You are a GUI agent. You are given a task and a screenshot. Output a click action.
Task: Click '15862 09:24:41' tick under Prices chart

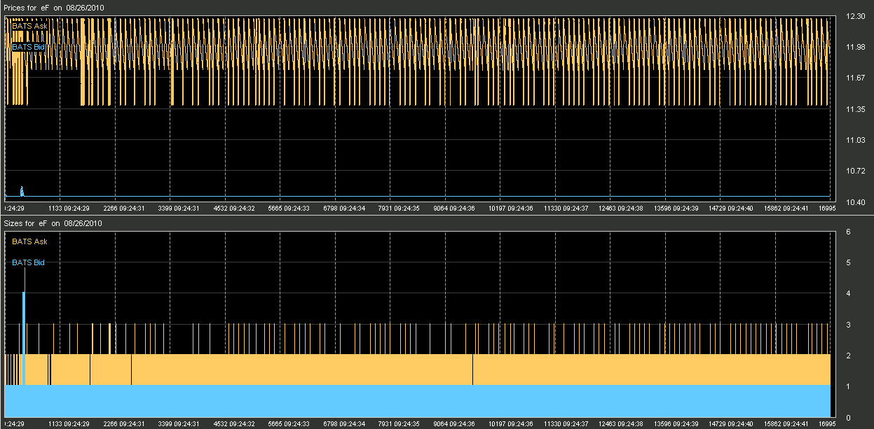[x=787, y=208]
